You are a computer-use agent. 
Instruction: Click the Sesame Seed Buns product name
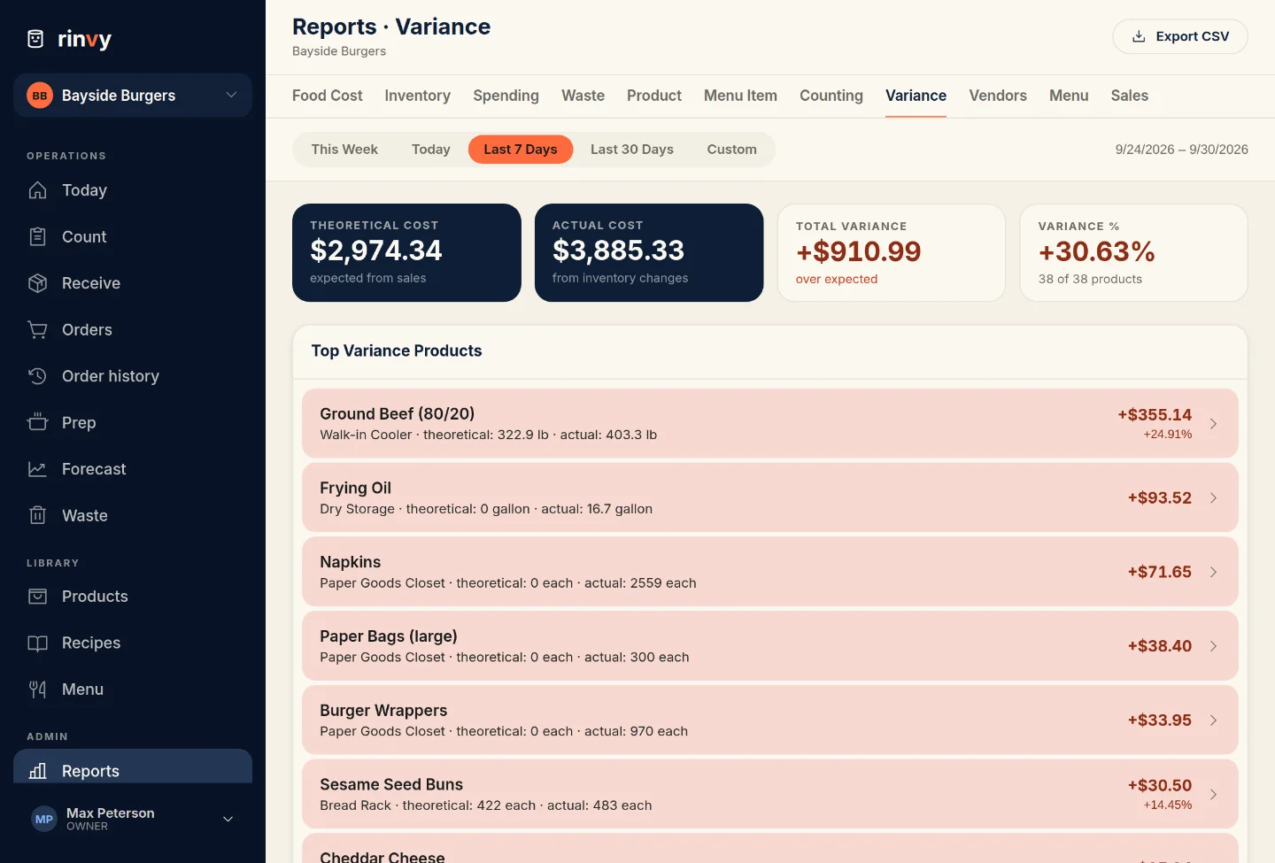(391, 784)
